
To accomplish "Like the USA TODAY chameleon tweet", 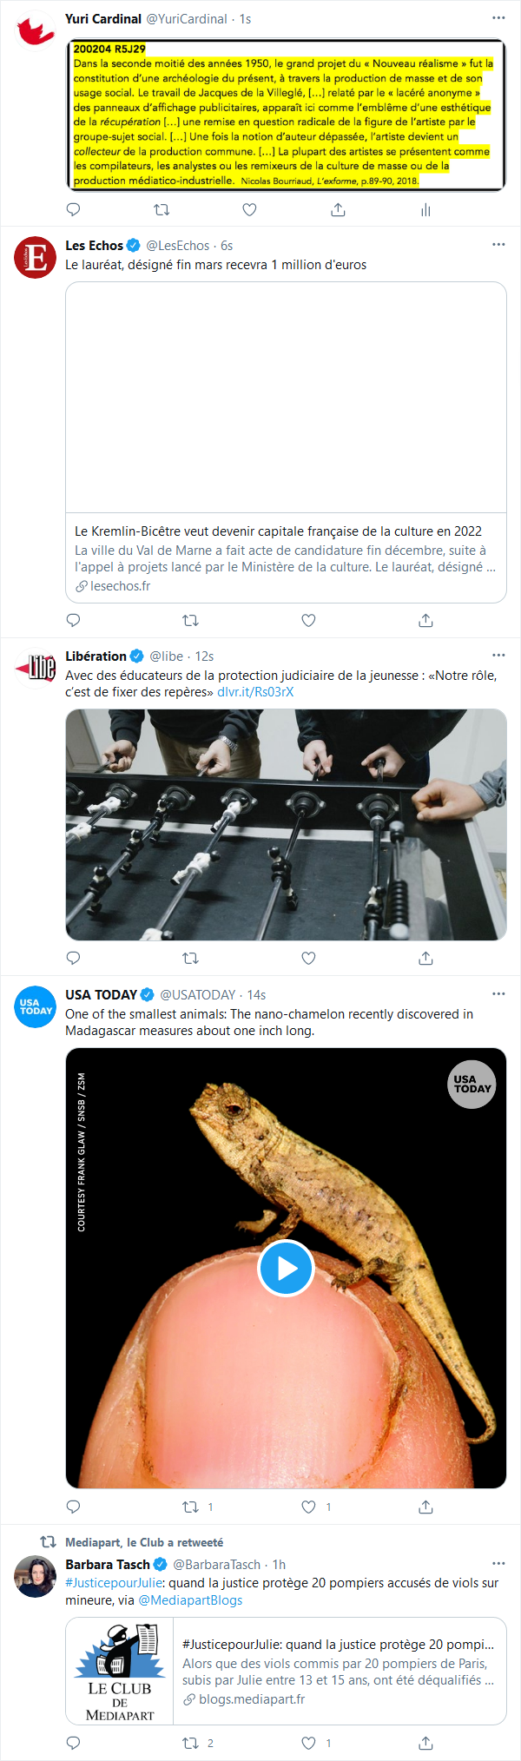I will 308,1507.
